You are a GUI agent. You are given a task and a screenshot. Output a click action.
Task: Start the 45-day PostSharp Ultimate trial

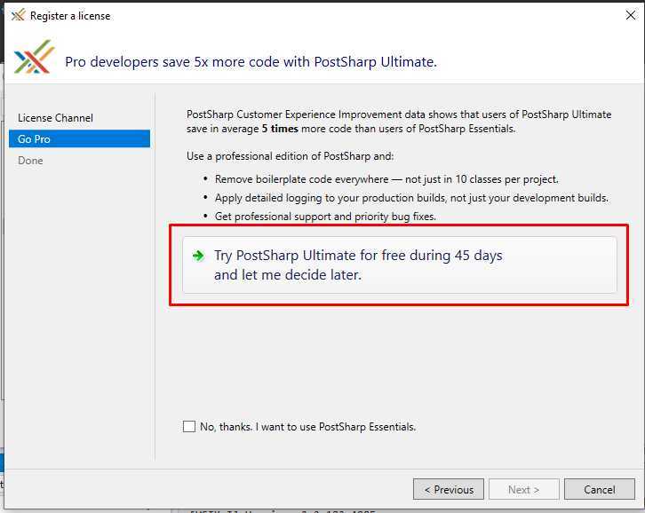click(400, 264)
